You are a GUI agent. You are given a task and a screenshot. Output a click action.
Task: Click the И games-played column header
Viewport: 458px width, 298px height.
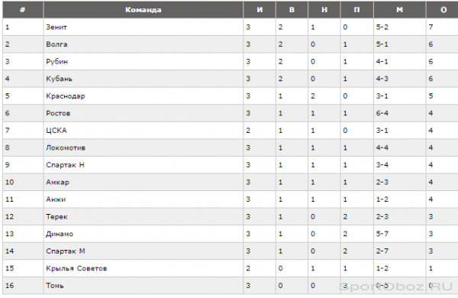pos(260,10)
